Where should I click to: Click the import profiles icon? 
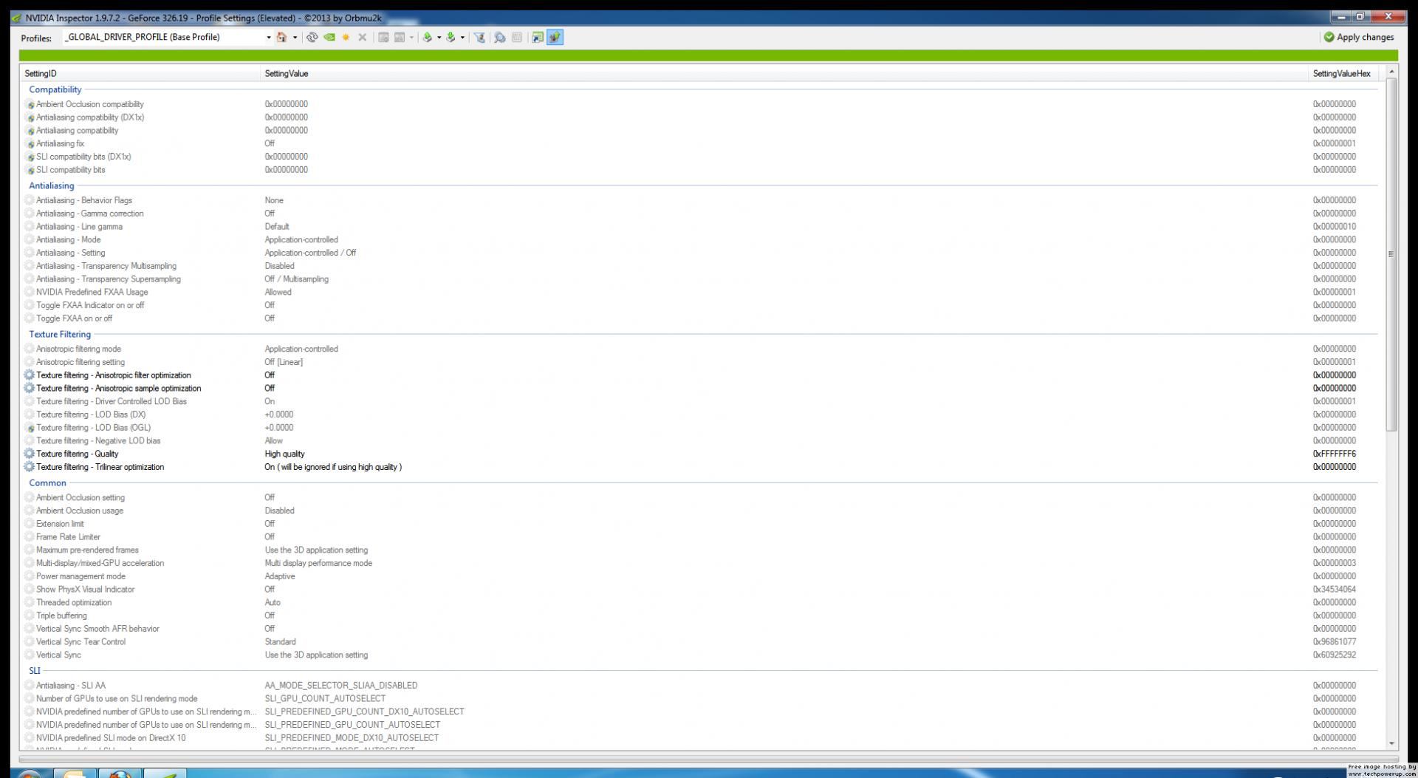tap(451, 37)
